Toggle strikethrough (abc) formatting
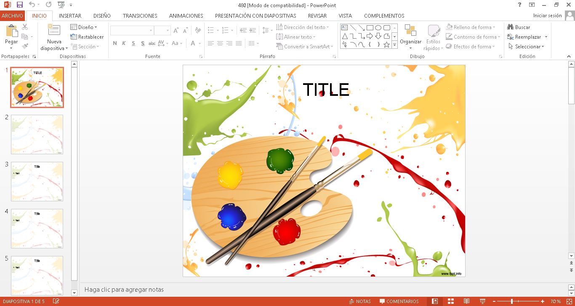This screenshot has width=575, height=306. [152, 43]
